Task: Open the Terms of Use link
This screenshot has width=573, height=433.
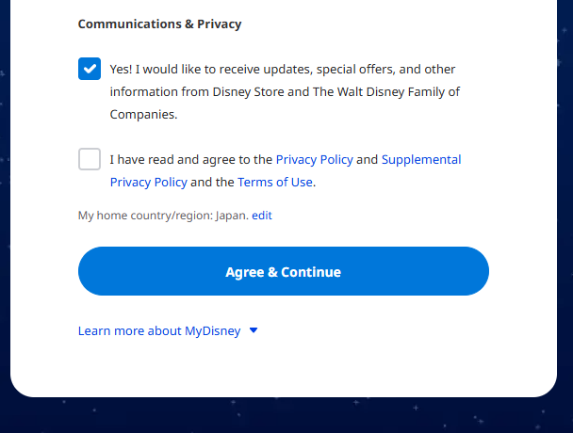Action: pyautogui.click(x=275, y=183)
